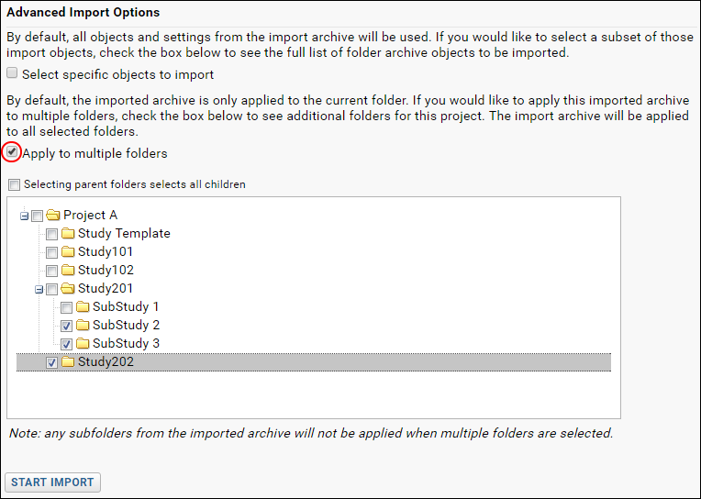Uncheck the Study202 folder checkbox

(52, 362)
